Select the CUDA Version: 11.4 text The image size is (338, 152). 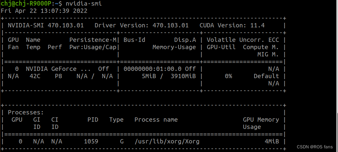pyautogui.click(x=232, y=25)
